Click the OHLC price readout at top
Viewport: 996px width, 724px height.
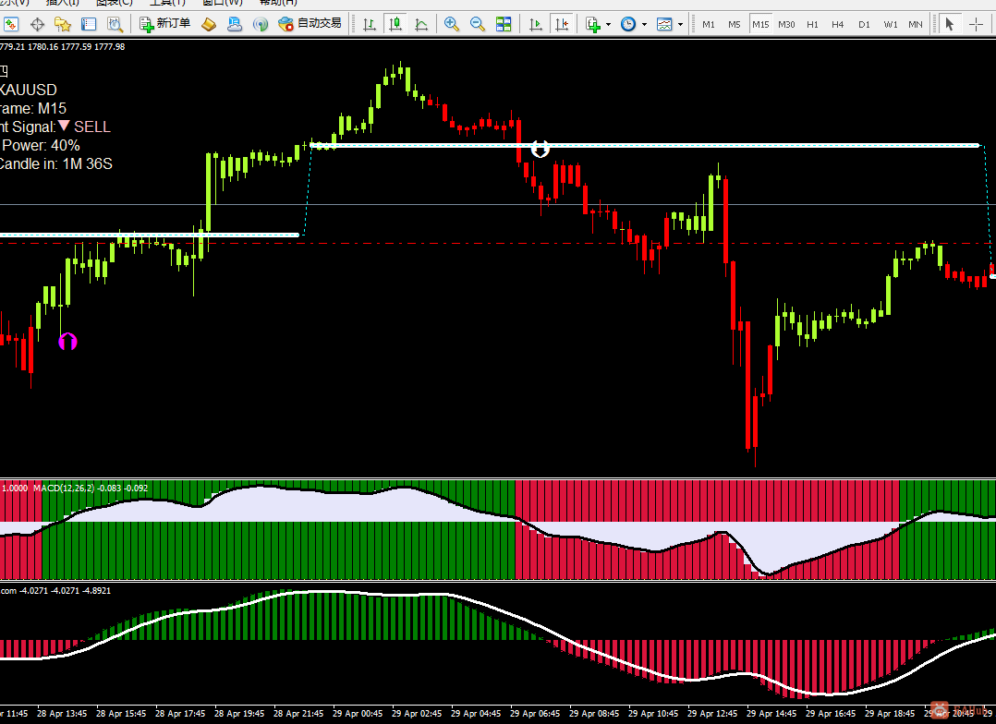coord(62,46)
